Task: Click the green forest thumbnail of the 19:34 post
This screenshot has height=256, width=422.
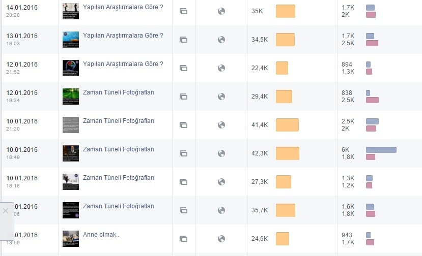Action: coord(71,97)
